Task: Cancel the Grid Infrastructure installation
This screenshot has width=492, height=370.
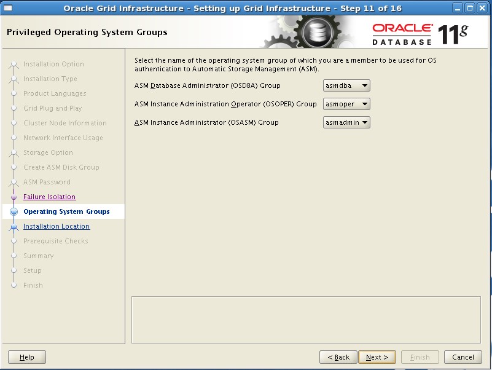Action: (x=463, y=357)
